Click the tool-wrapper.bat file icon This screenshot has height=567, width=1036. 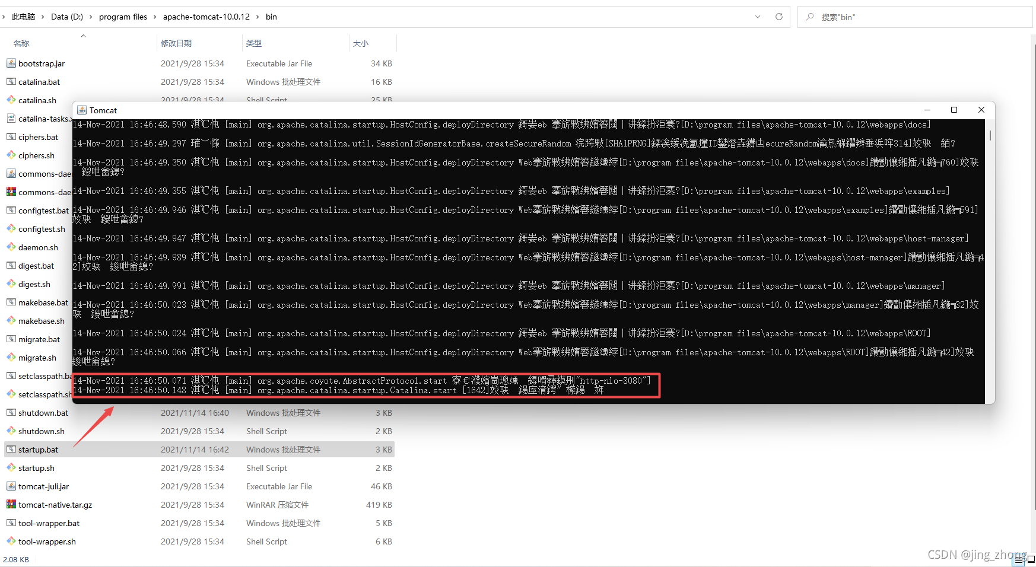(11, 523)
